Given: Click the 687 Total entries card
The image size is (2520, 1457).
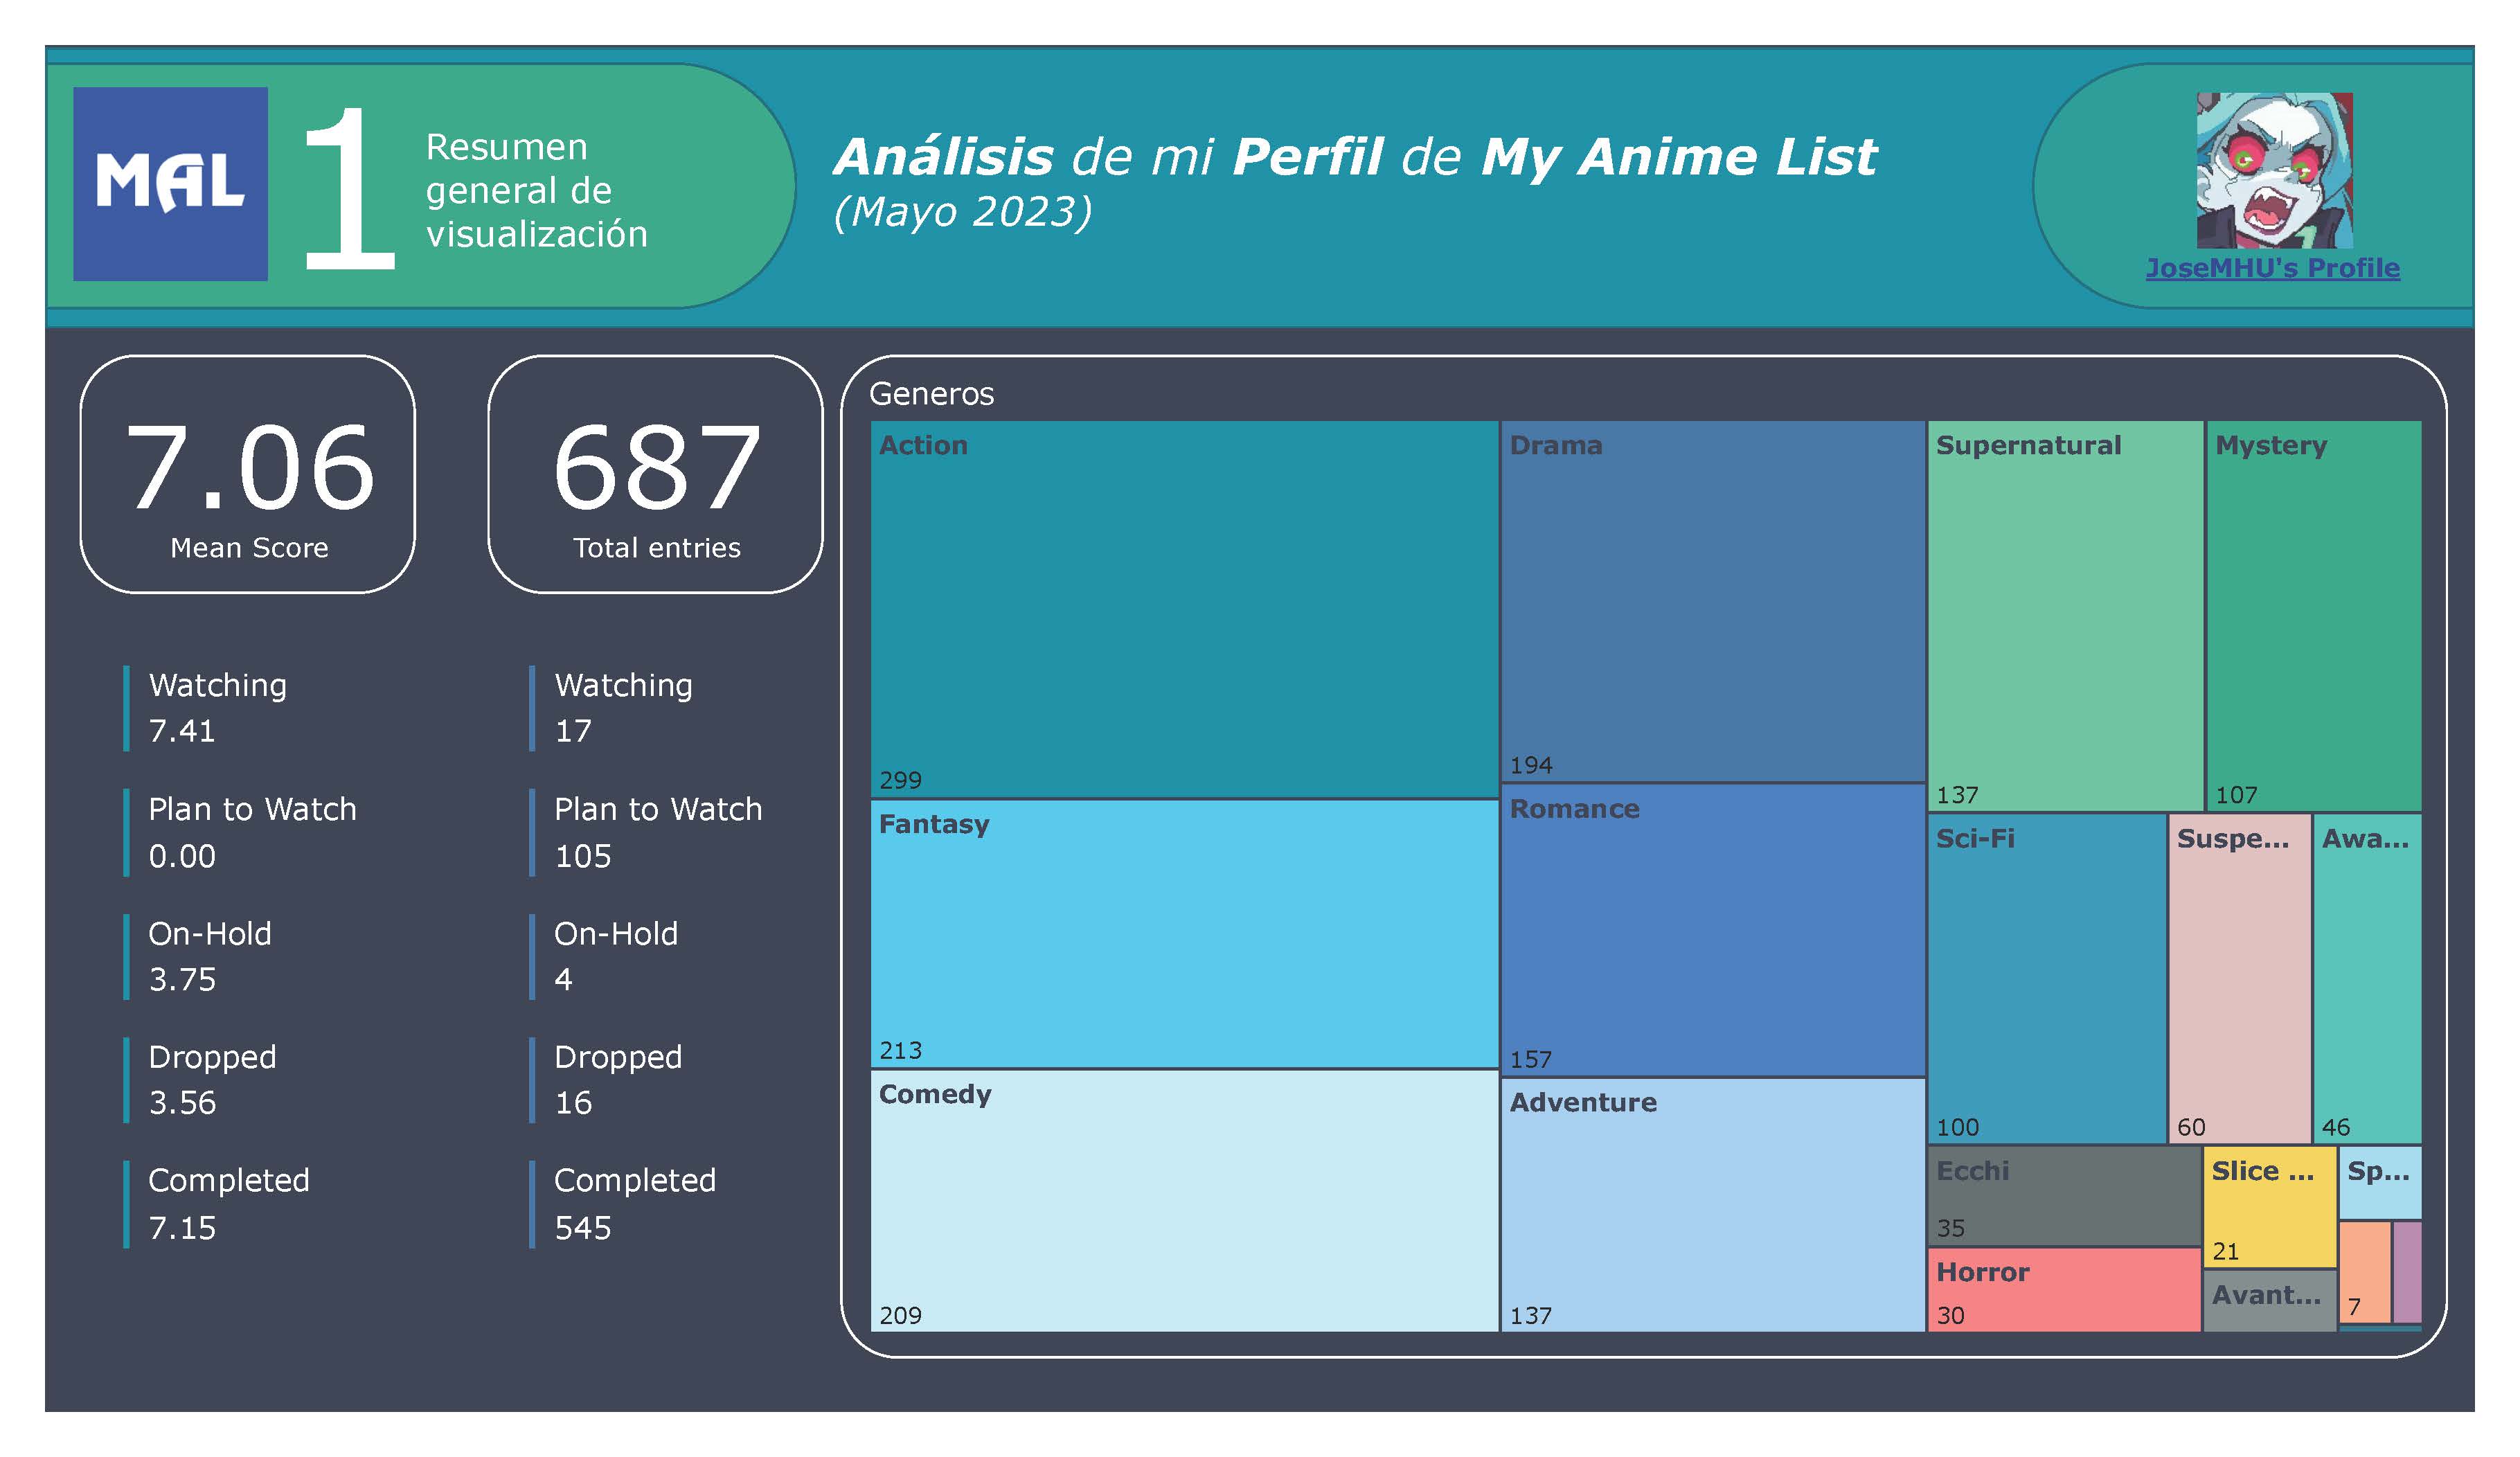Looking at the screenshot, I should [x=655, y=474].
